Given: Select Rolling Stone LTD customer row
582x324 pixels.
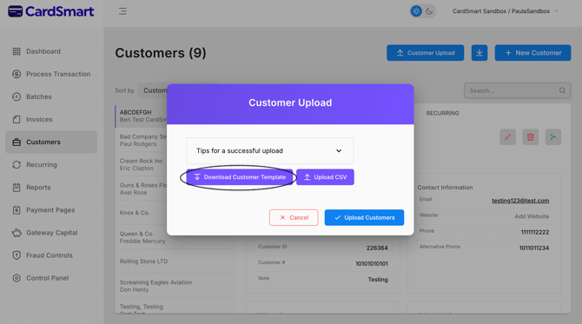Looking at the screenshot, I should [x=174, y=261].
